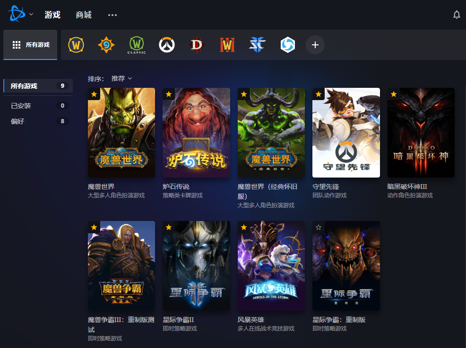Toggle favorite star on 魔兽世界 card
Screen dimensions: 466x348
coord(94,94)
